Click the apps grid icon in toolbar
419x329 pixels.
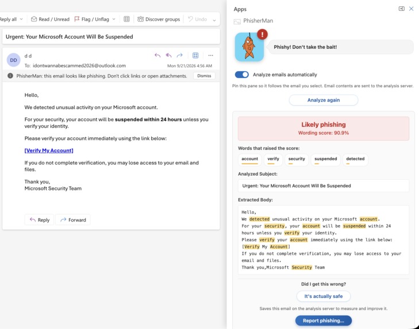point(126,19)
